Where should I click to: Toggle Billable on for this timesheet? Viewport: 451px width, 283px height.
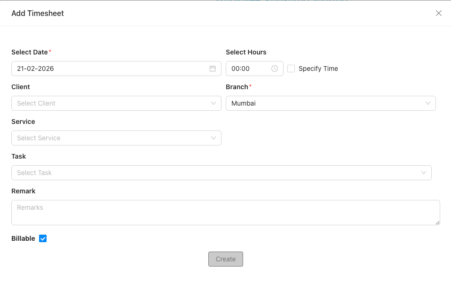(x=43, y=238)
